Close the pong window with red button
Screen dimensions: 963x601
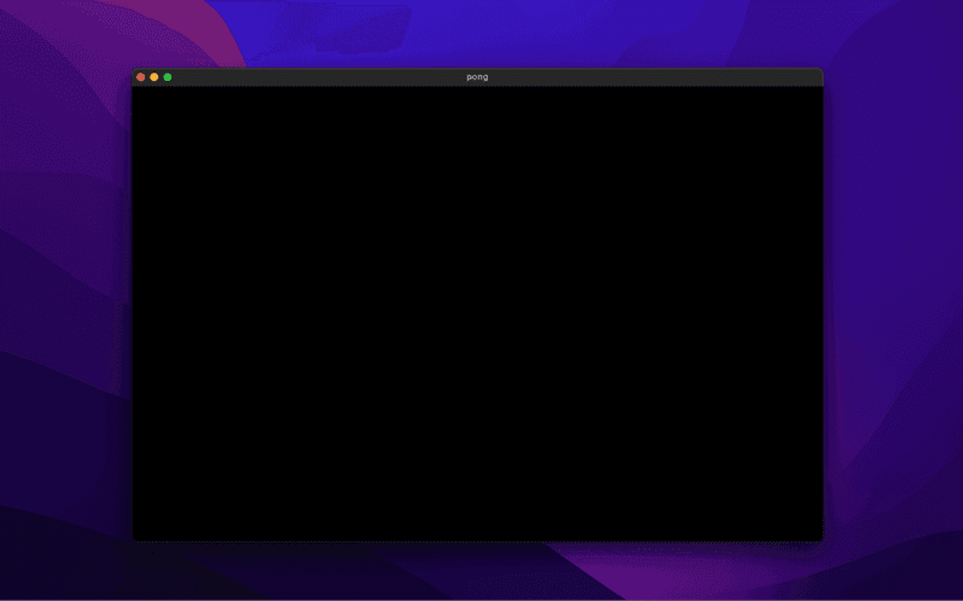[141, 77]
